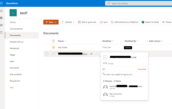The width and height of the screenshot is (172, 109).
Task: Open Recycle bin navigation item
Action: click(15, 81)
